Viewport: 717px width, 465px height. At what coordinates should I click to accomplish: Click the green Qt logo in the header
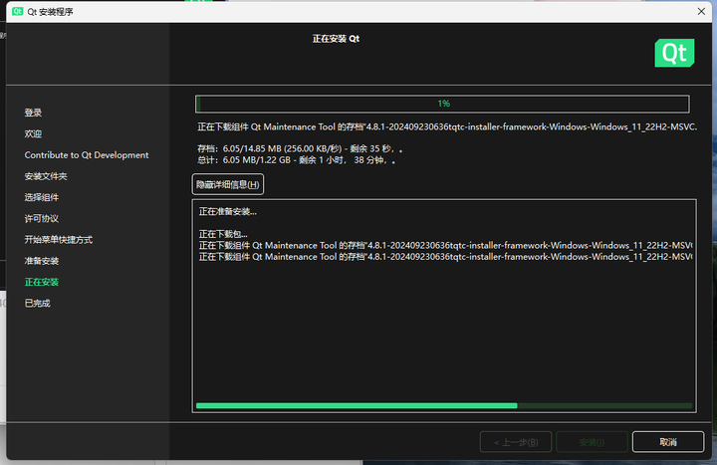(674, 54)
